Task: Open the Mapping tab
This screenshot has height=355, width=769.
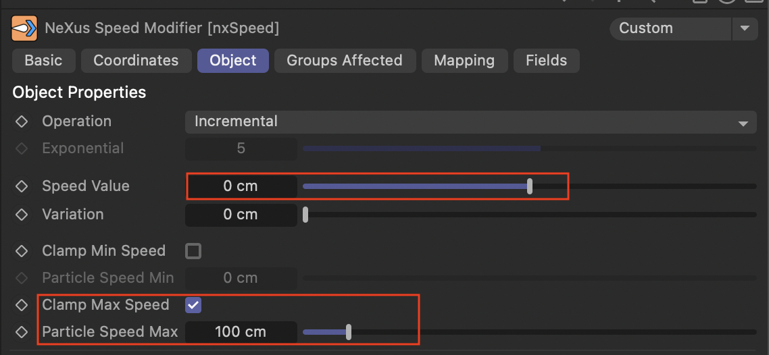Action: [464, 61]
